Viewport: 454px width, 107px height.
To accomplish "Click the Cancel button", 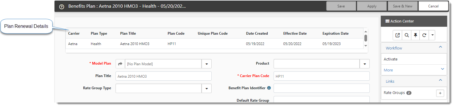I will pyautogui.click(x=433, y=6).
